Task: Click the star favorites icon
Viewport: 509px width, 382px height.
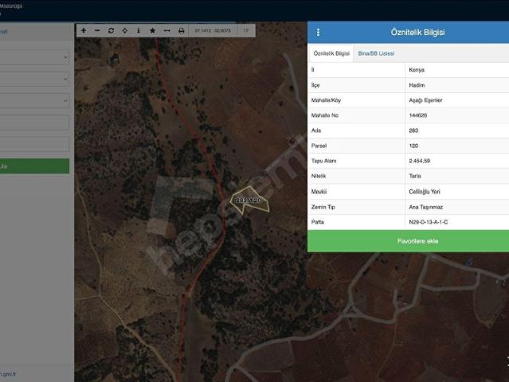Action: click(152, 30)
